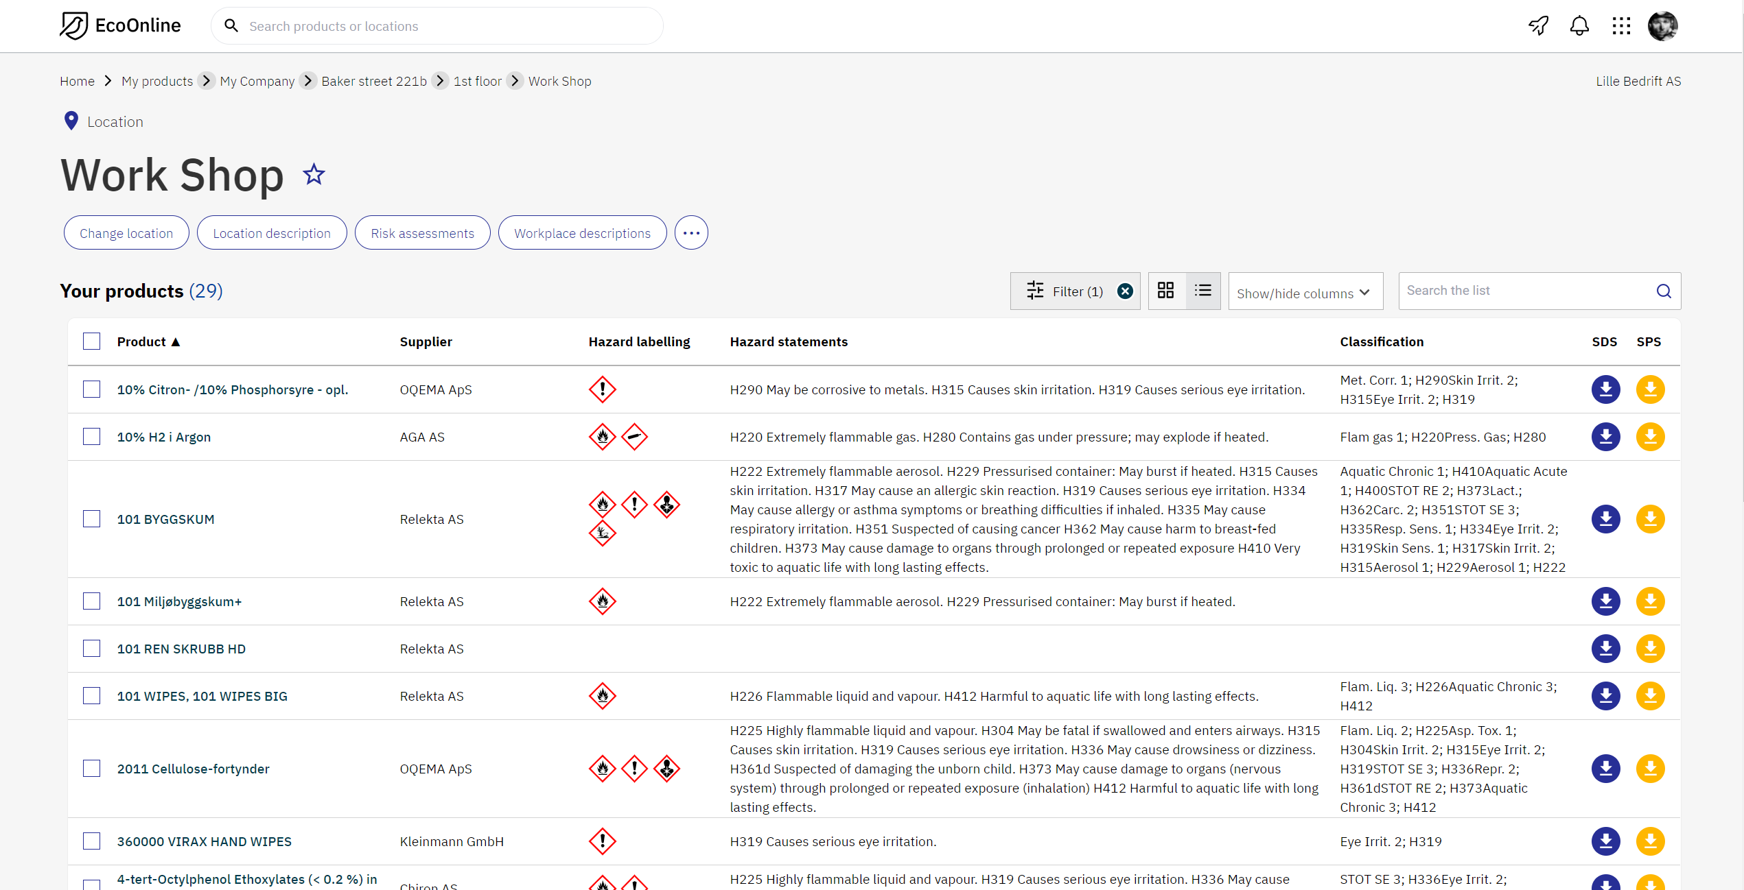Switch to grid card view
The width and height of the screenshot is (1744, 890).
1165,291
